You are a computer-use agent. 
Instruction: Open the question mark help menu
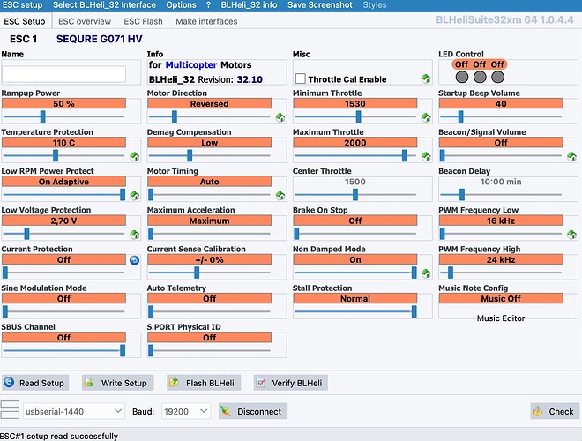(x=209, y=5)
